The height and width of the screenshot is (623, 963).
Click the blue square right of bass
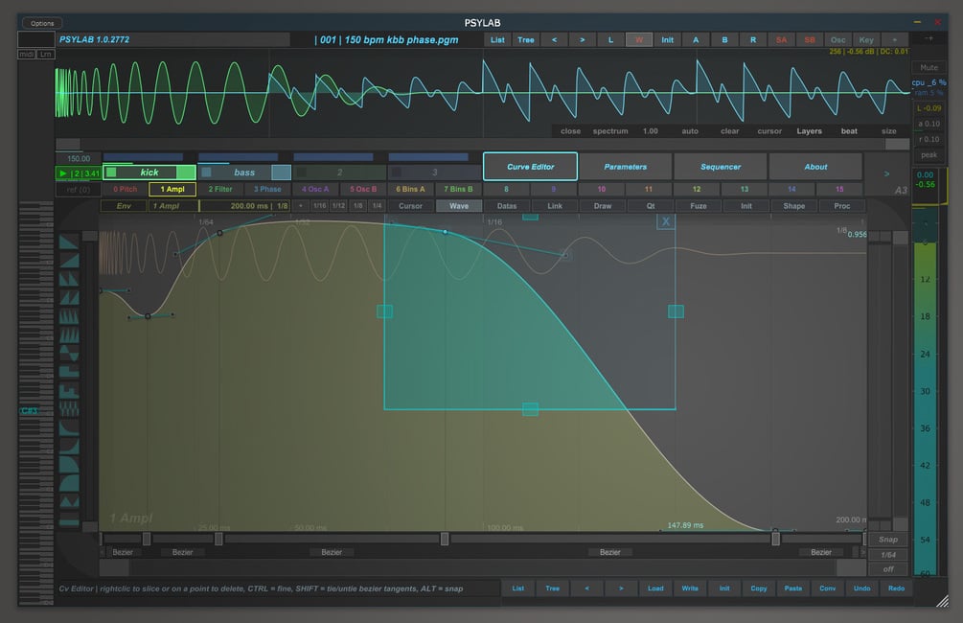click(281, 173)
